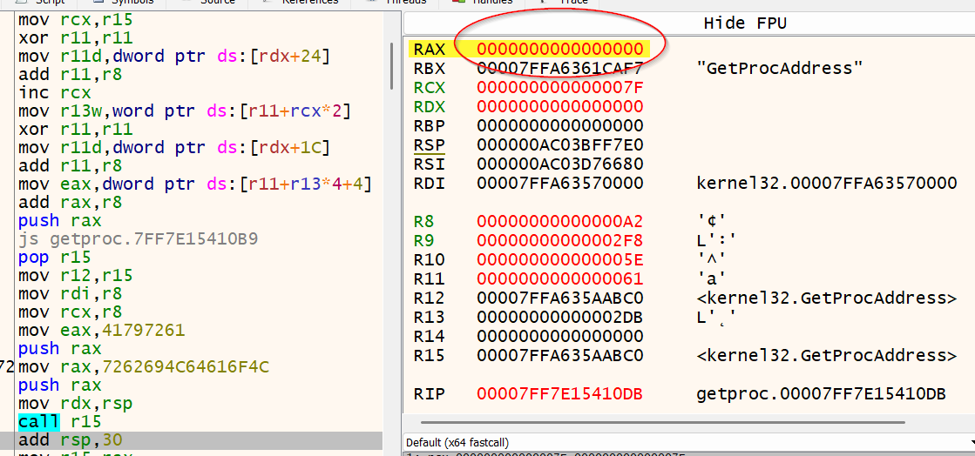The width and height of the screenshot is (975, 456).
Task: Click the registers pane horizontal scrollbar
Action: coord(662,422)
